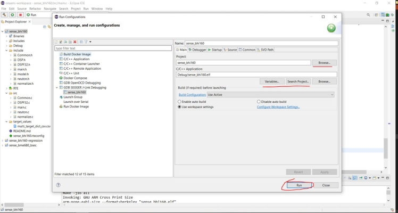Click Search Project button
The height and width of the screenshot is (213, 398).
pyautogui.click(x=297, y=81)
